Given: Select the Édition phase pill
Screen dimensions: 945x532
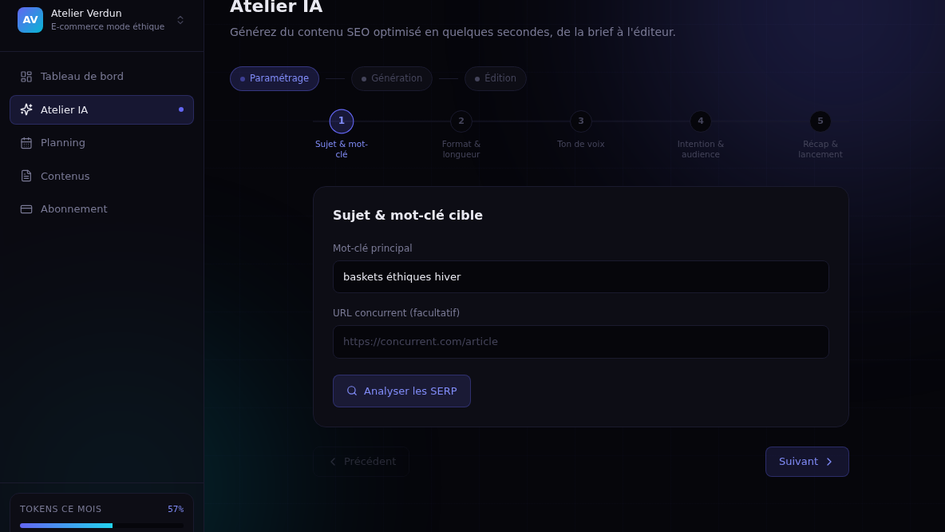Looking at the screenshot, I should (496, 78).
